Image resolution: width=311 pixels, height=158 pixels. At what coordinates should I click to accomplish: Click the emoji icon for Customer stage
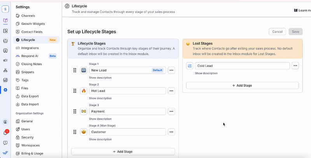[84, 132]
